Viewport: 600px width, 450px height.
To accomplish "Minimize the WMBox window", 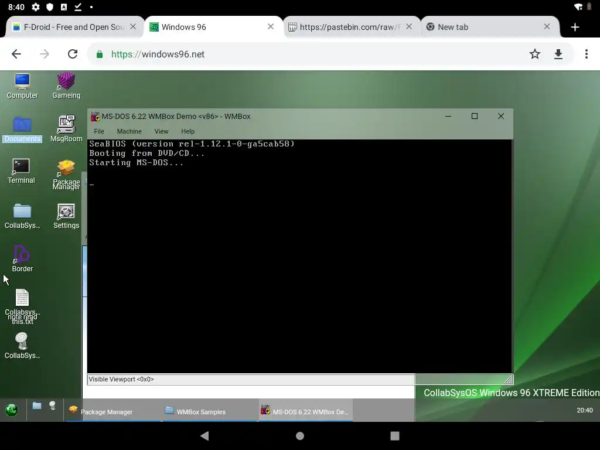I will click(x=448, y=117).
